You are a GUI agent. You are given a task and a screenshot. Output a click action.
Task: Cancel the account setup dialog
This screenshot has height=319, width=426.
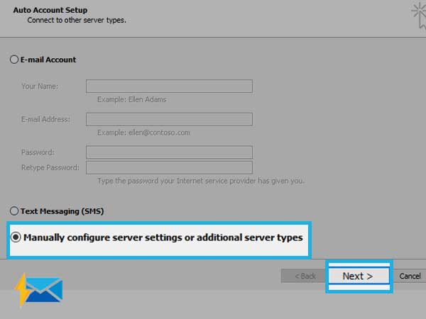click(410, 276)
